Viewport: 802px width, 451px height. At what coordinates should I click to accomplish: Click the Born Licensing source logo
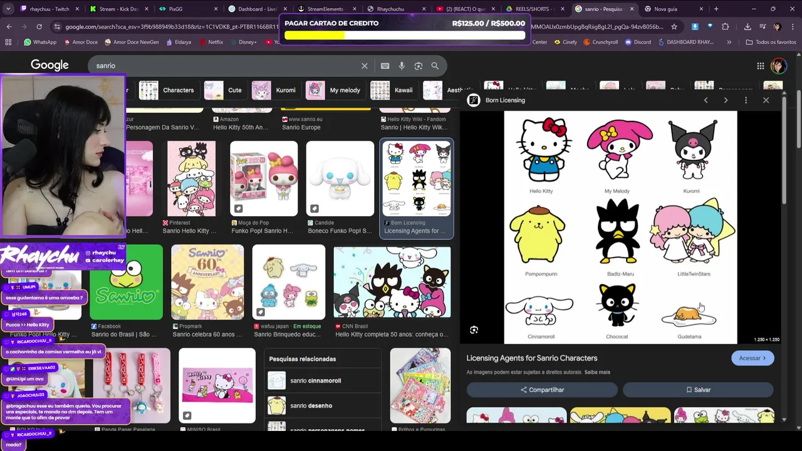pyautogui.click(x=474, y=100)
